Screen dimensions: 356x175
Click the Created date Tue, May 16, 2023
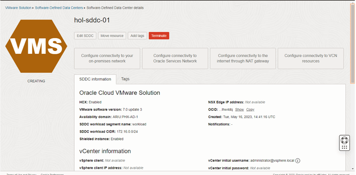(249, 117)
